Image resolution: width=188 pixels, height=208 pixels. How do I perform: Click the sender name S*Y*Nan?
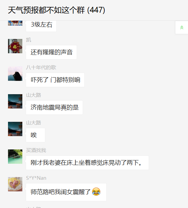point(36,178)
